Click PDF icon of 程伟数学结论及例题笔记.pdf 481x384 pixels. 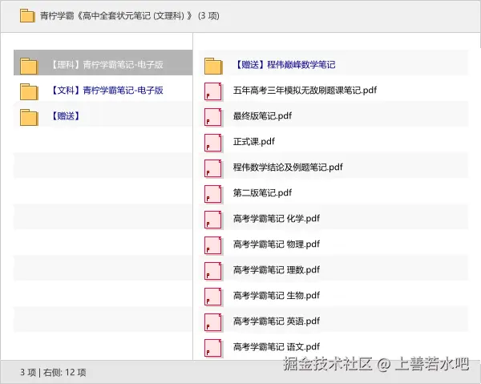[213, 168]
